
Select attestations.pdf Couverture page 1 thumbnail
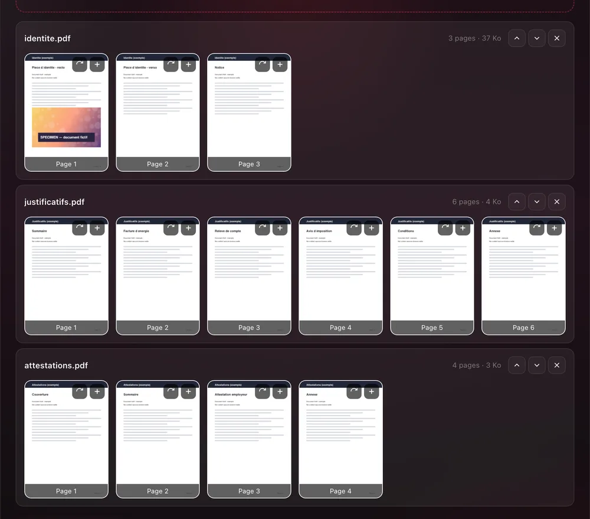click(x=66, y=439)
